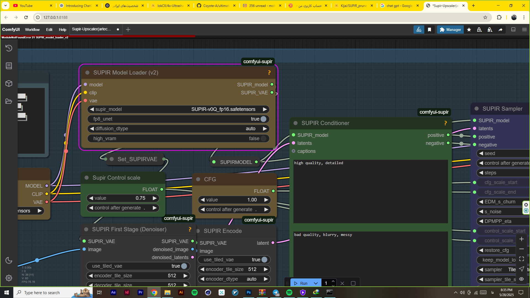Click the Supir Control scale value slider
Image resolution: width=530 pixels, height=298 pixels.
coord(123,198)
